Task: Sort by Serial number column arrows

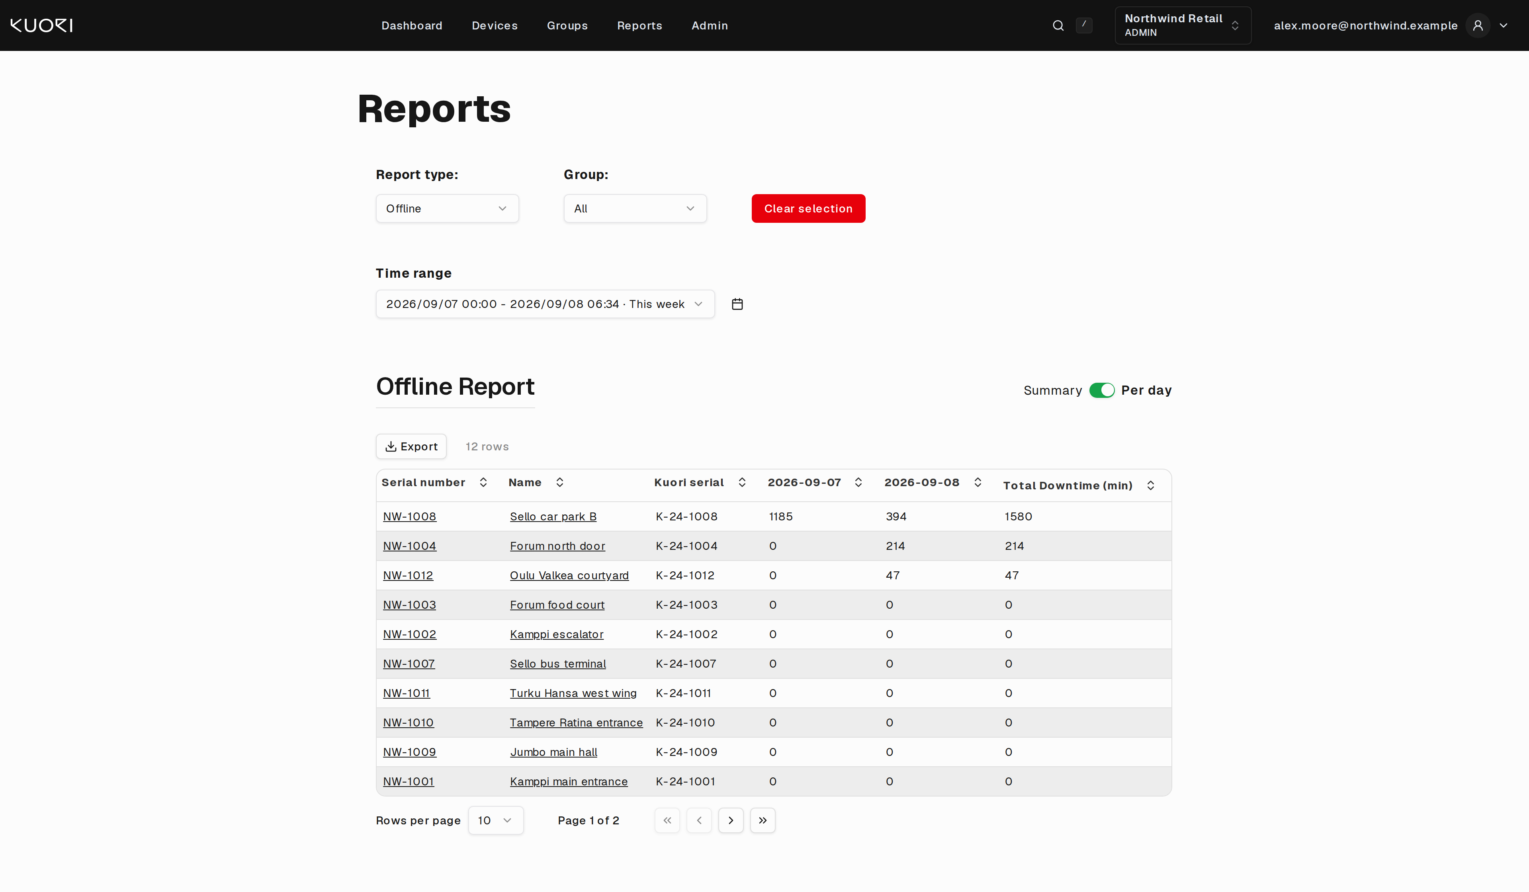Action: [x=483, y=482]
